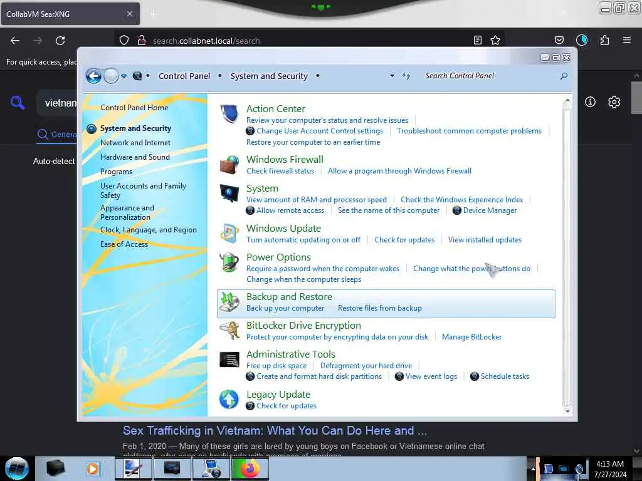642x481 pixels.
Task: Click Allow remote access link
Action: click(x=290, y=210)
